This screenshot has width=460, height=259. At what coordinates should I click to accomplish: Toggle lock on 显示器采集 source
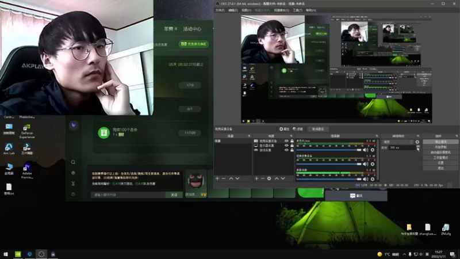[x=292, y=146]
